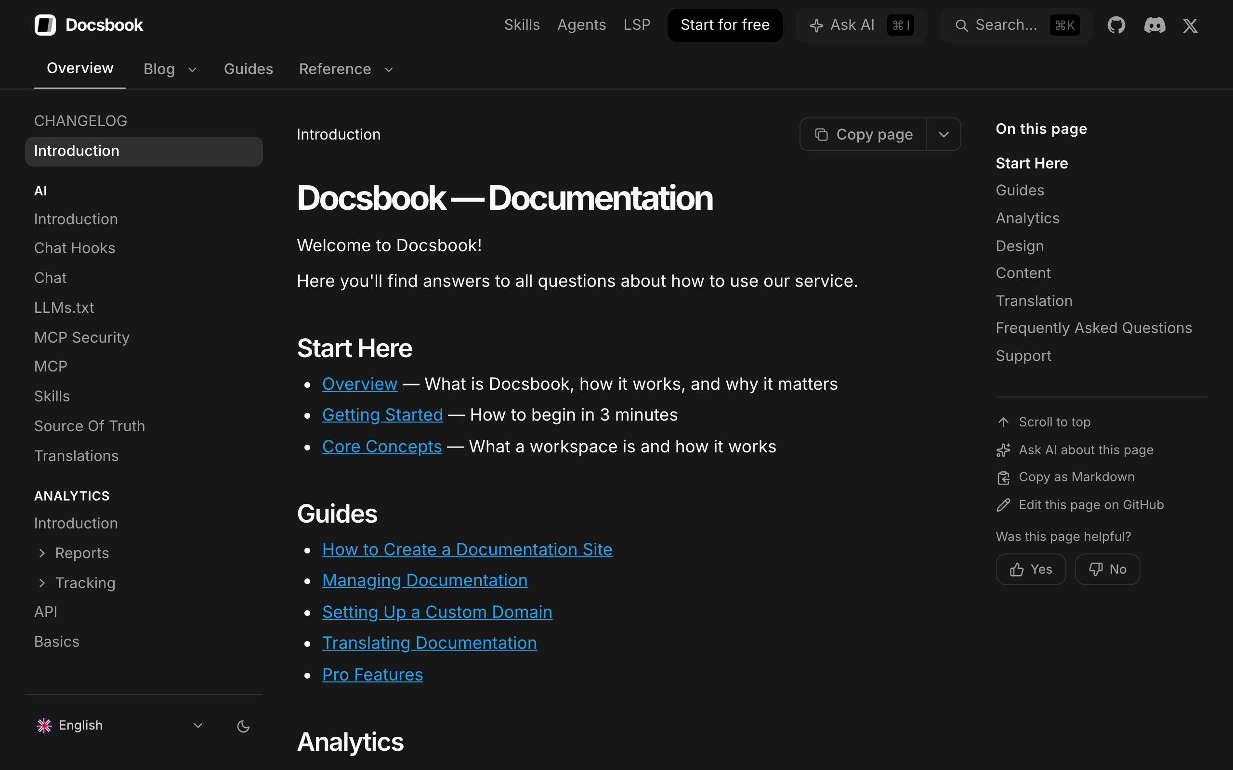
Task: Open Setting Up a Custom Domain link
Action: [x=437, y=612]
